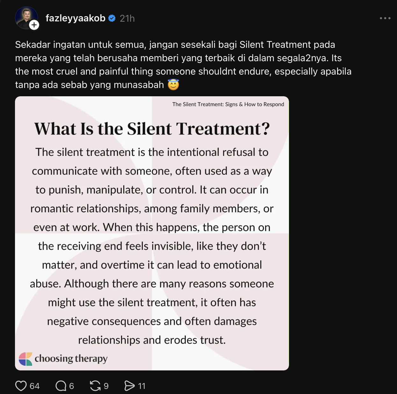Open the 6 replies count
This screenshot has width=397, height=394.
[71, 386]
